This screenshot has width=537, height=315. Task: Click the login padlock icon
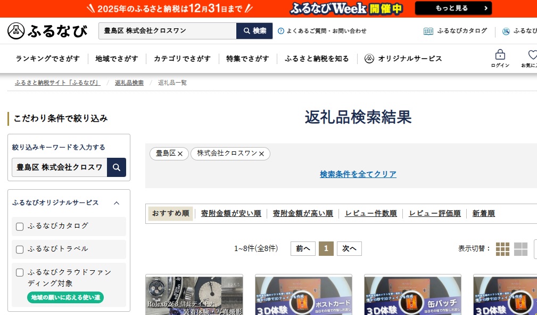tap(500, 55)
